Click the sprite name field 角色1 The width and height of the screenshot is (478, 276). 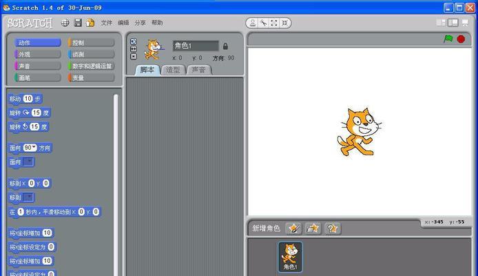196,46
